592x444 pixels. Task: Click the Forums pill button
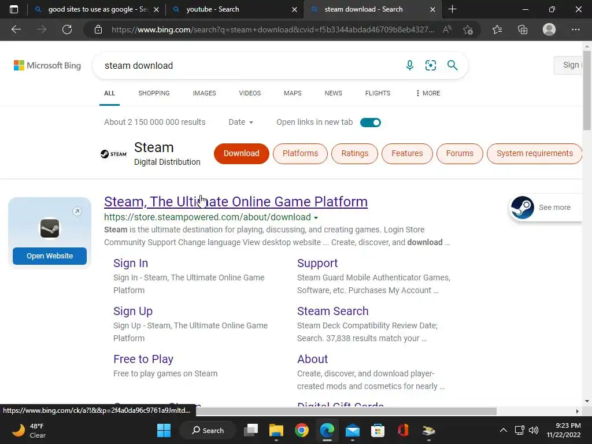point(460,154)
